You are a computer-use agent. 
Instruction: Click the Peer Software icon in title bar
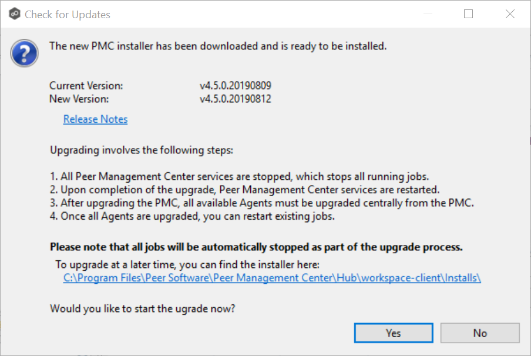(14, 14)
